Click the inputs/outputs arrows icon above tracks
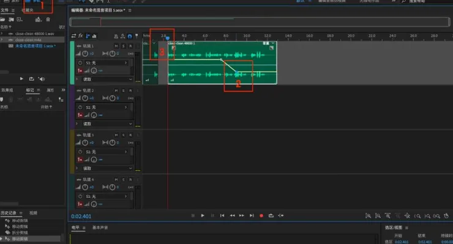Screen dimensions: 453x244 coord(73,36)
